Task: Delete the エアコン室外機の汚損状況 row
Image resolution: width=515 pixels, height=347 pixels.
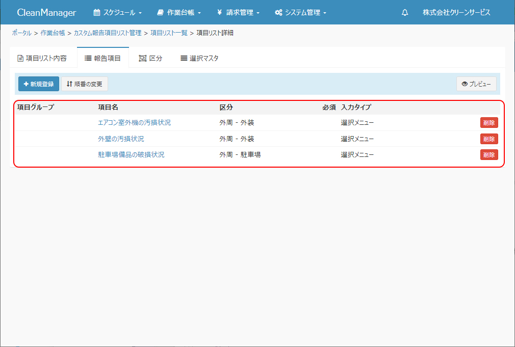Action: pos(488,123)
